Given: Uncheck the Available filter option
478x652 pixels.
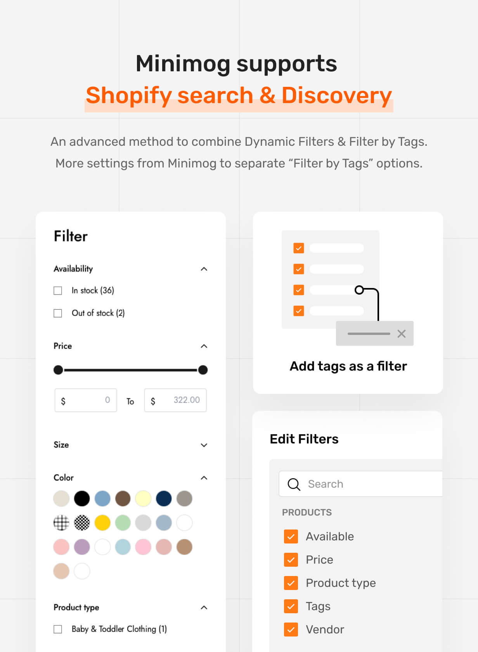Looking at the screenshot, I should click(291, 536).
